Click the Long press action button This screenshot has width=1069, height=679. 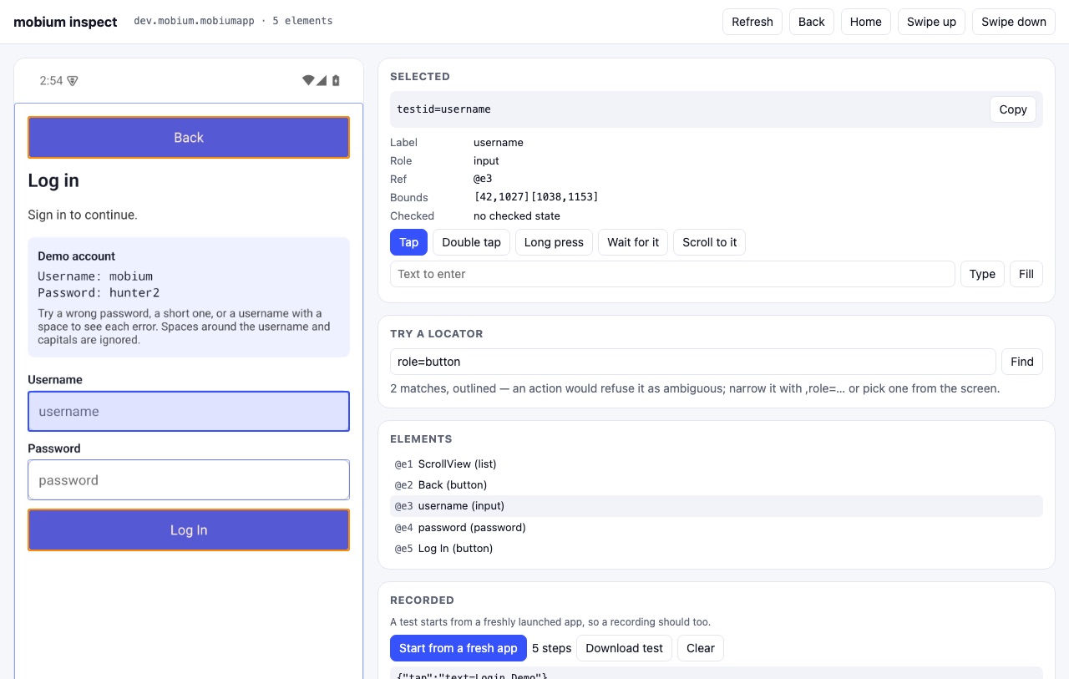(x=554, y=242)
